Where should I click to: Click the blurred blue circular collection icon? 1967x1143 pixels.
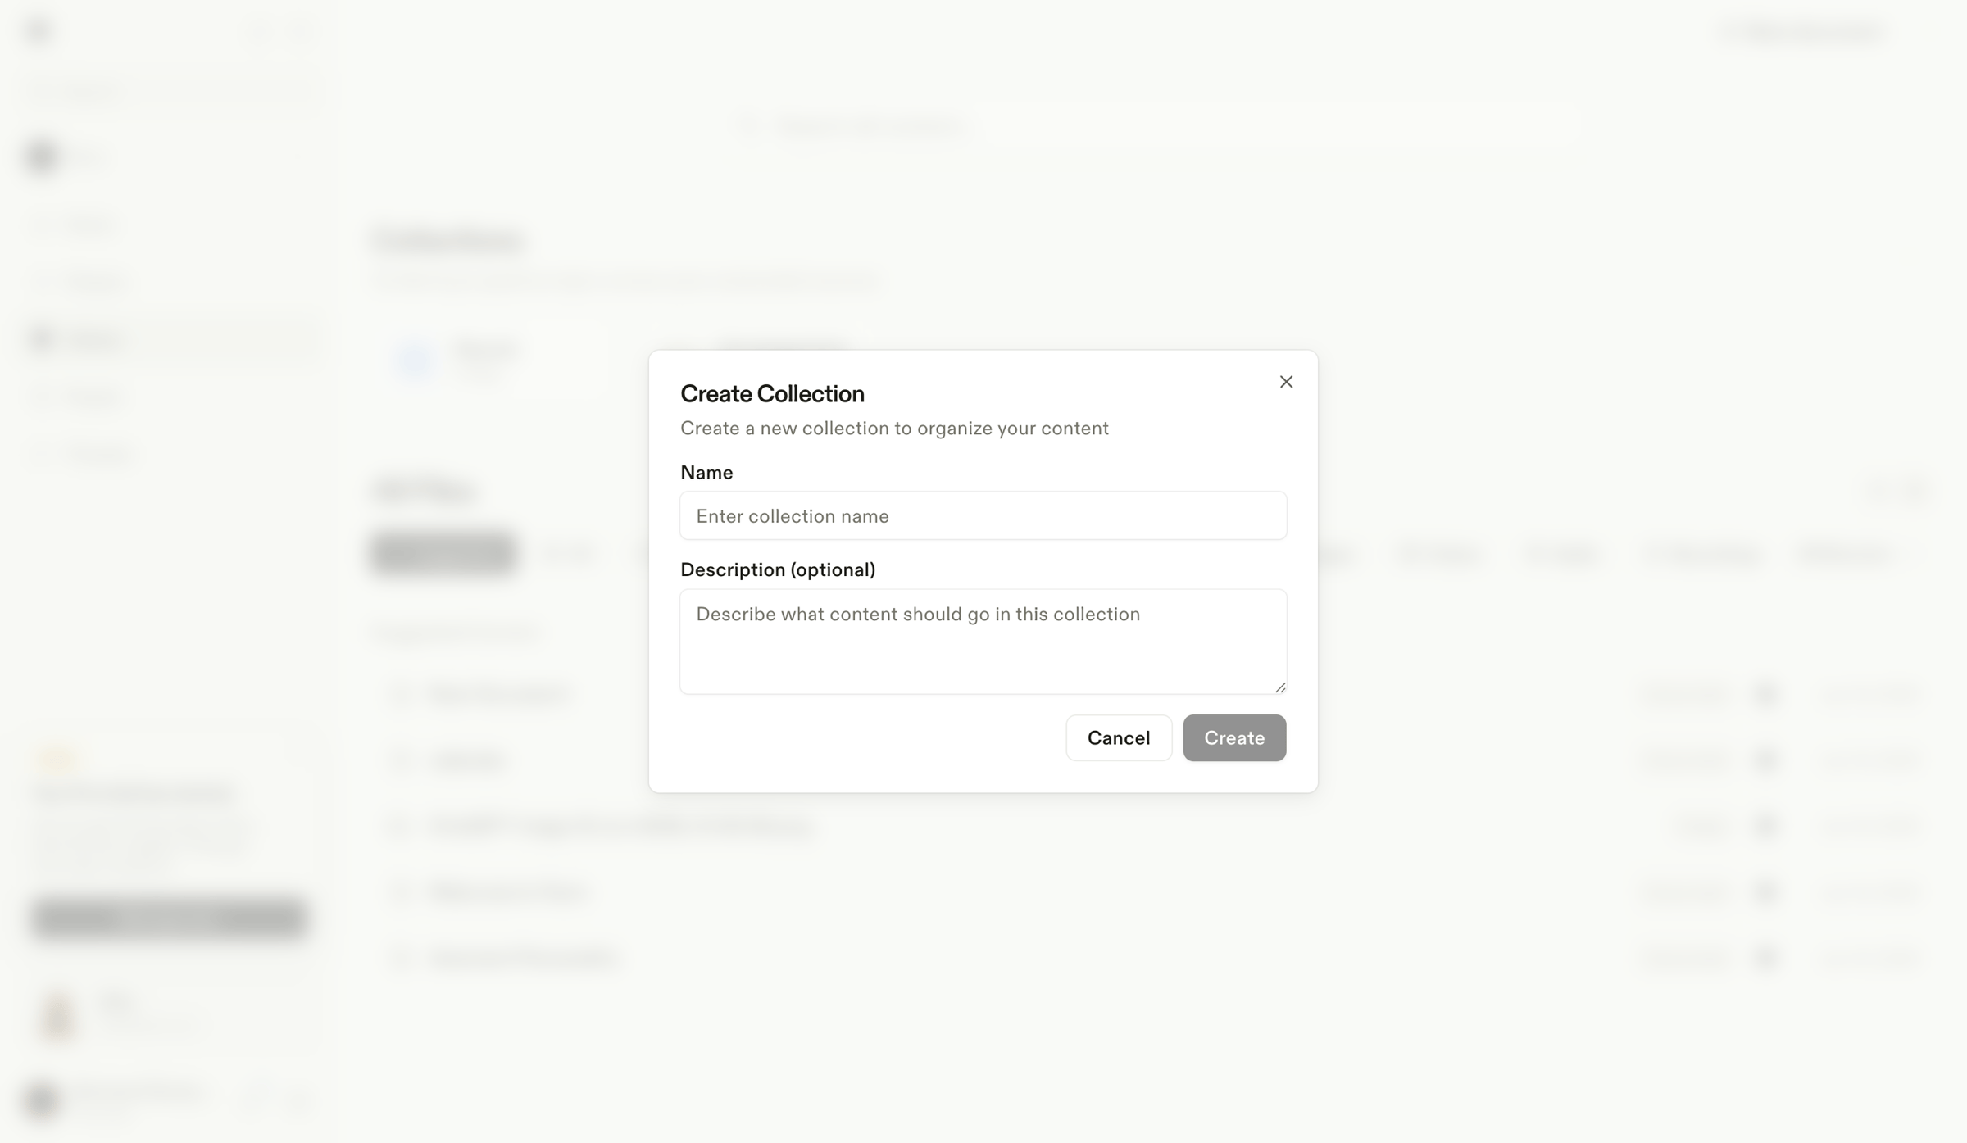pos(414,360)
